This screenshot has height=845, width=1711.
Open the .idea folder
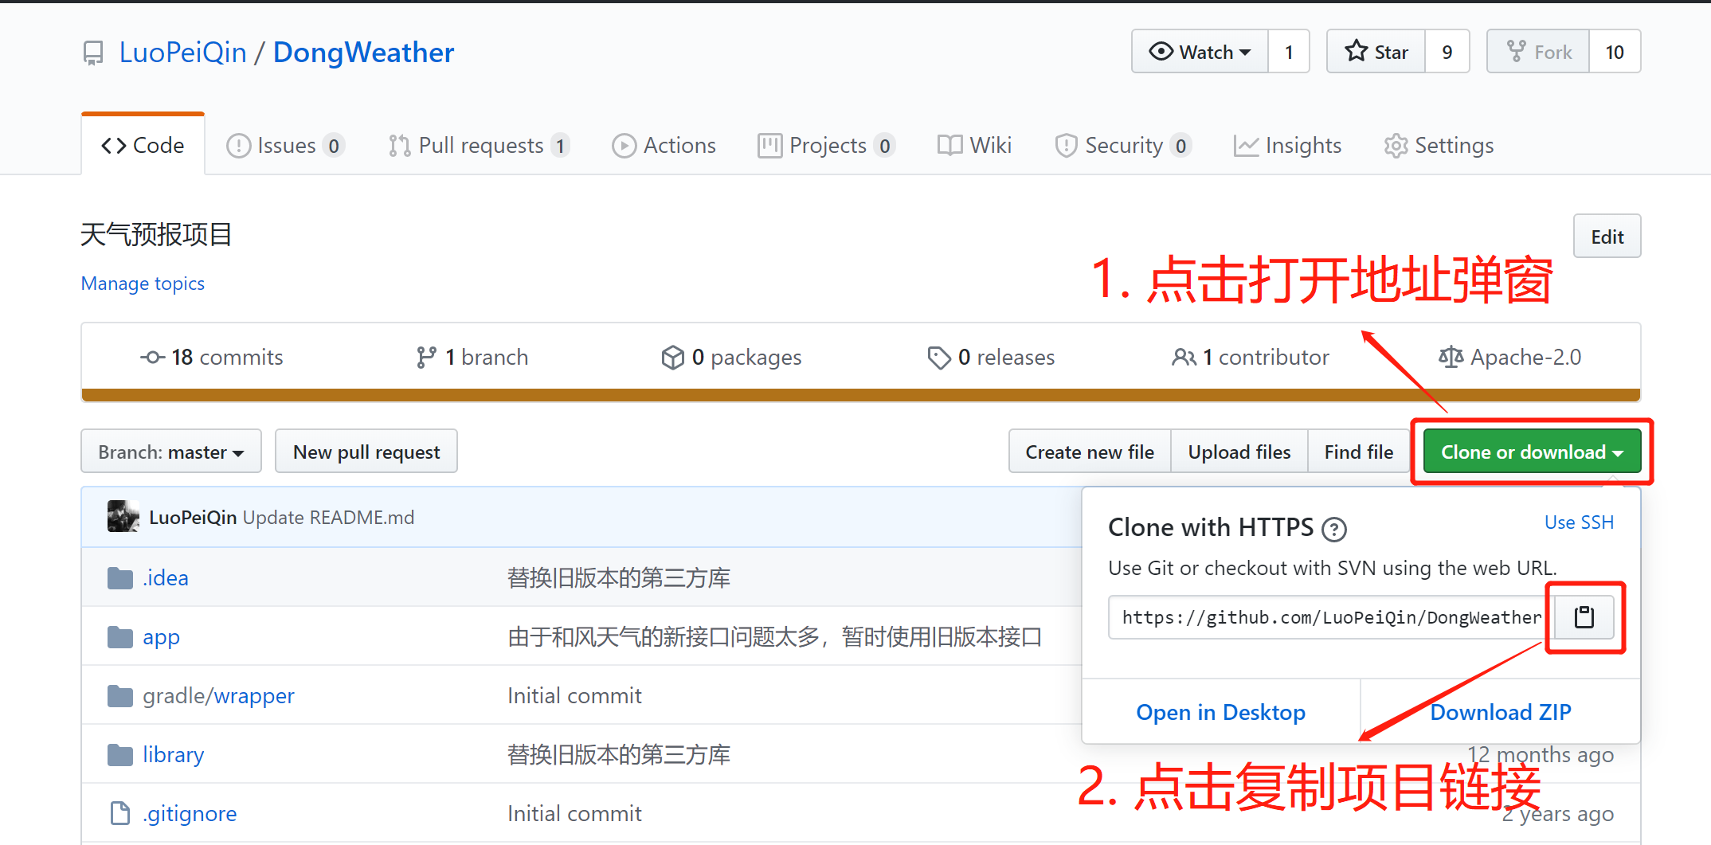(x=166, y=577)
